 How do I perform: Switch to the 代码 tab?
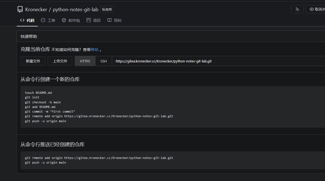tap(27, 20)
